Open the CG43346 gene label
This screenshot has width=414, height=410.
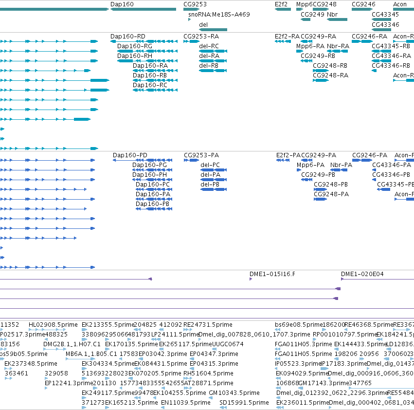(385, 24)
